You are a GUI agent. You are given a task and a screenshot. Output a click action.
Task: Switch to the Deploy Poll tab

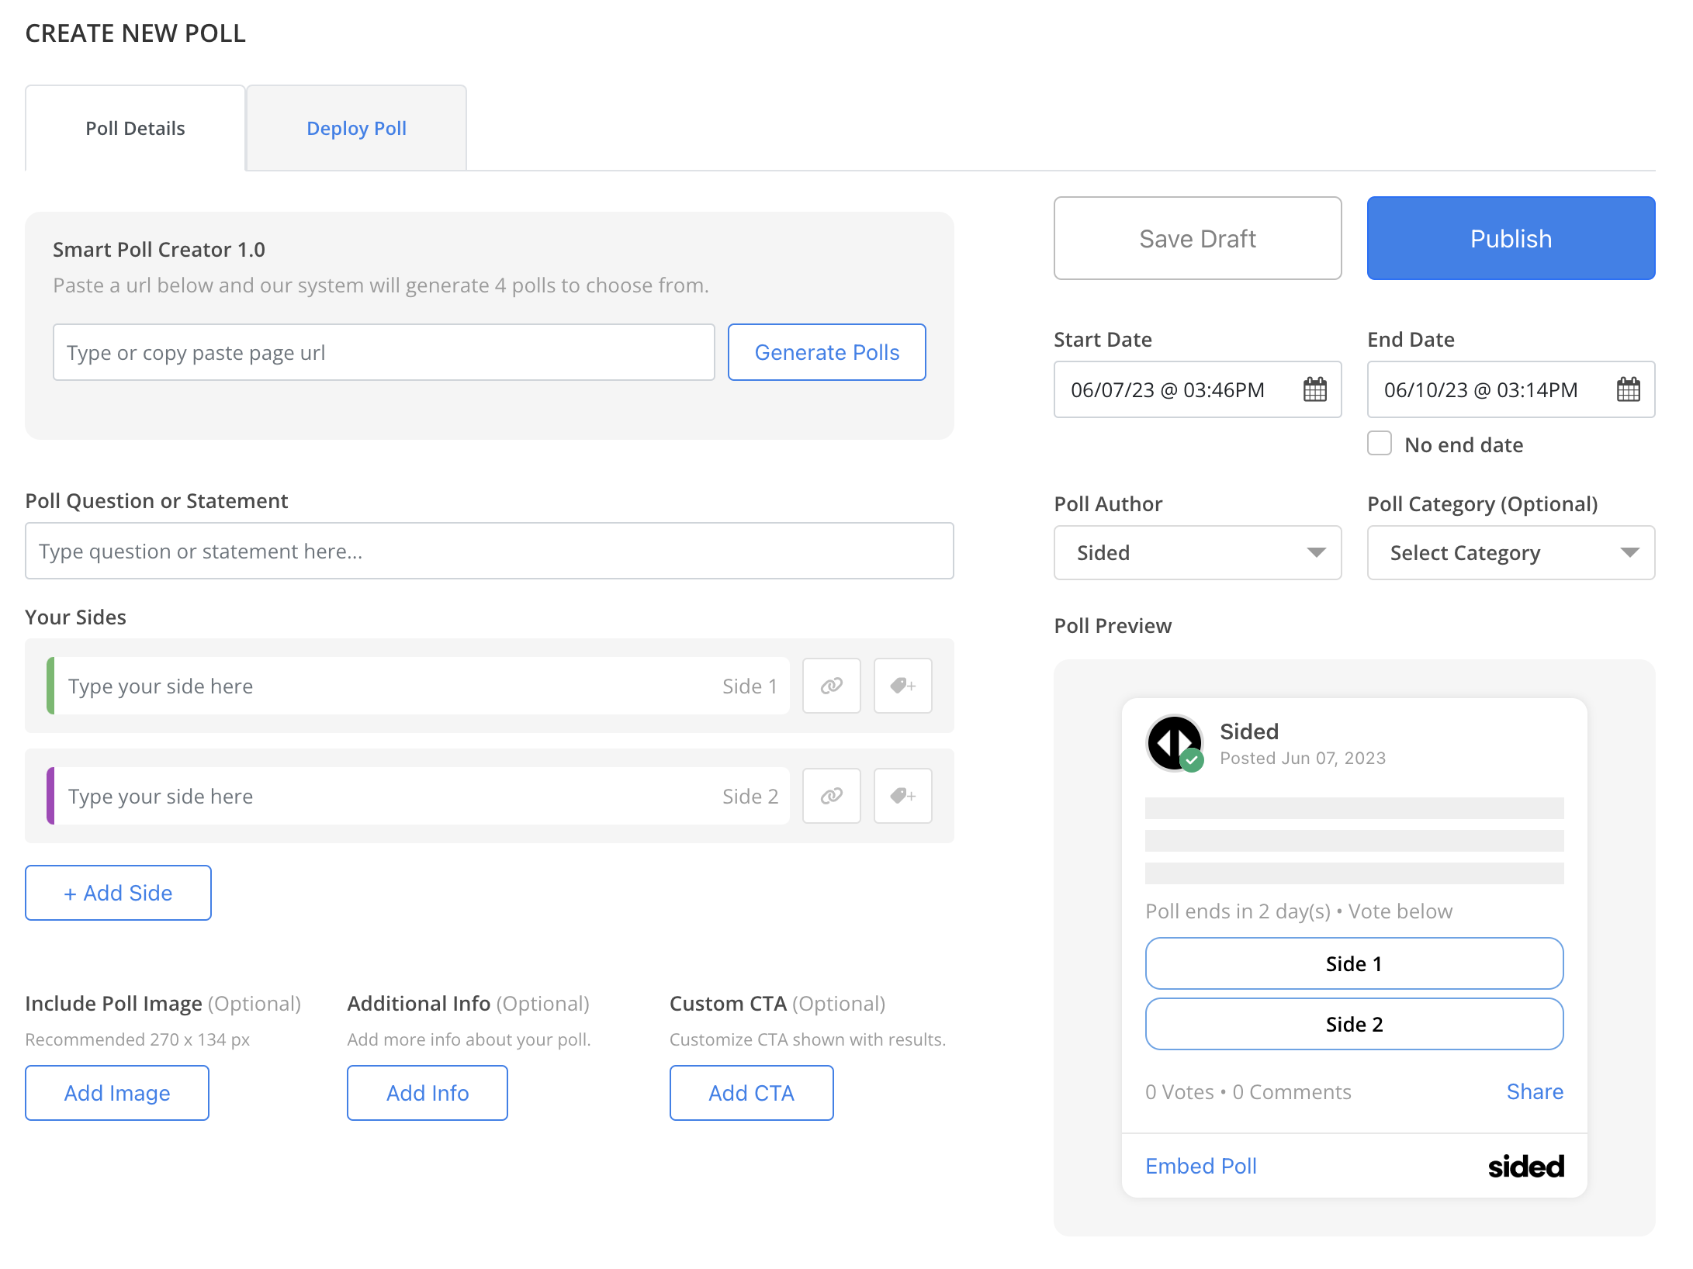[x=356, y=128]
